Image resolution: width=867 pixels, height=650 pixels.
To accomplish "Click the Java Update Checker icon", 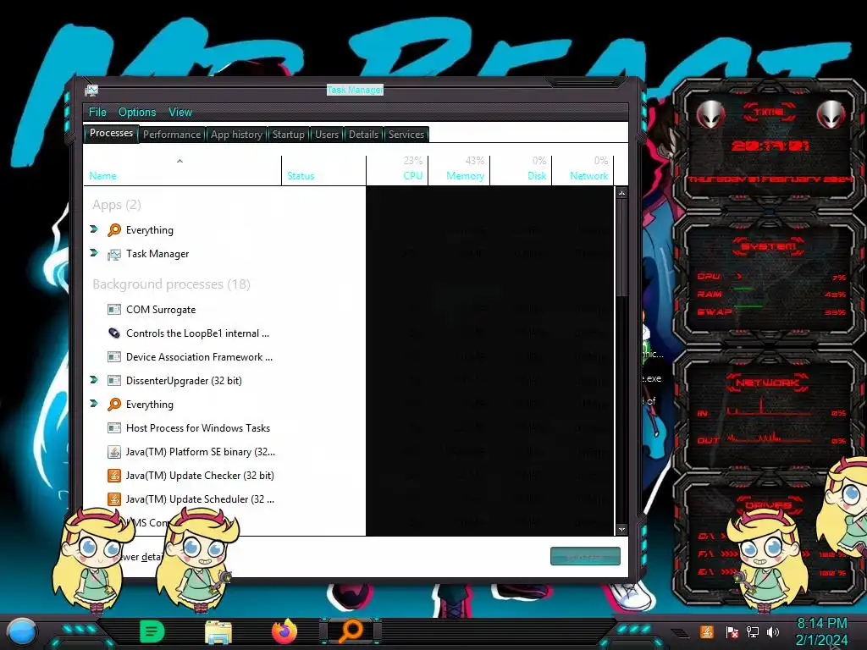I will (x=114, y=476).
